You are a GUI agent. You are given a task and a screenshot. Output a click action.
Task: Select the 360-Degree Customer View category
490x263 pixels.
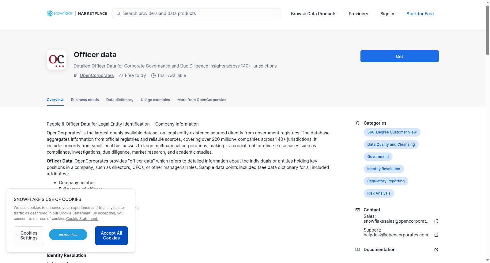tap(392, 132)
